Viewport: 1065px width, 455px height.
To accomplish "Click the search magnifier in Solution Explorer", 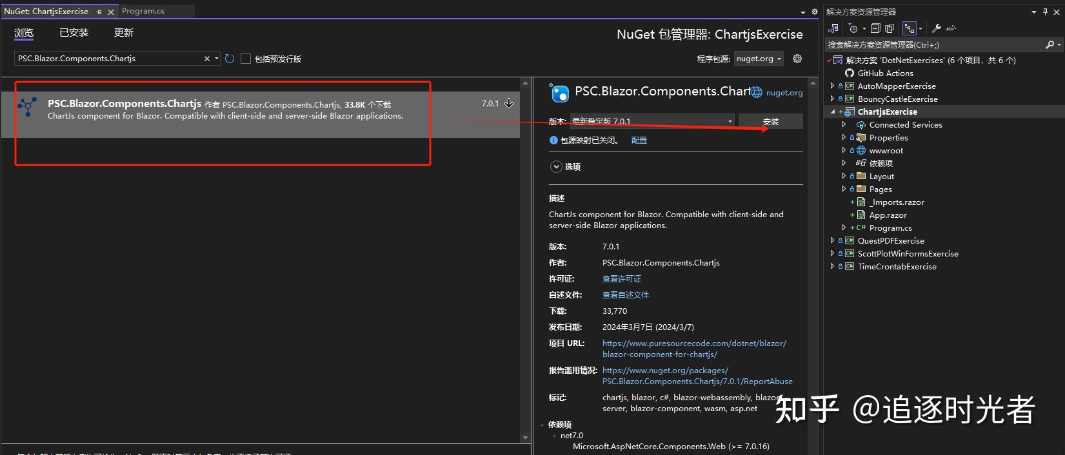I will click(1050, 44).
